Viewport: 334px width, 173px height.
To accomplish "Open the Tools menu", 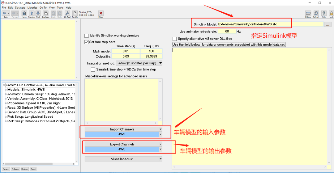I will [60, 8].
